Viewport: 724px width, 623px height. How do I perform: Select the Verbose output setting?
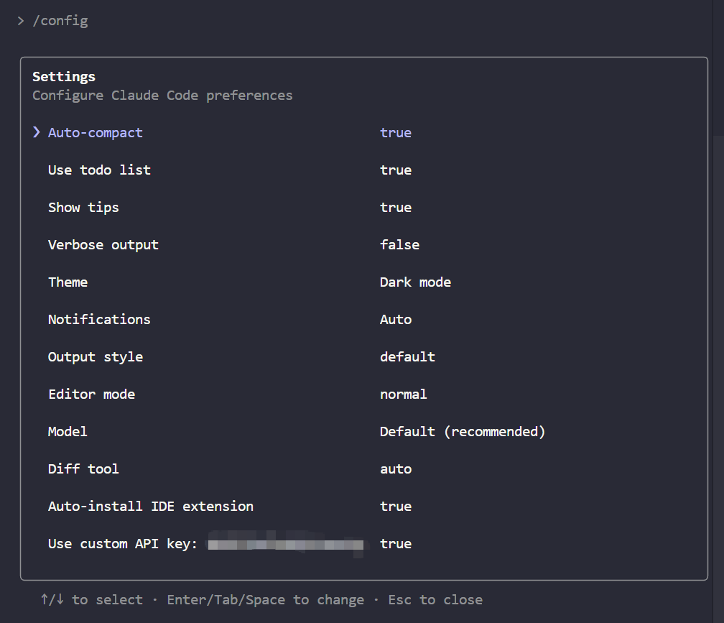tap(103, 245)
